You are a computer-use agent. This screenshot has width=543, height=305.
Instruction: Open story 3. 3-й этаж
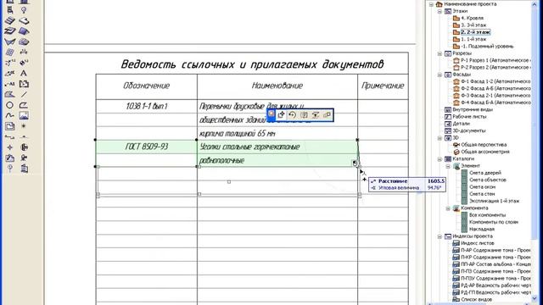(473, 25)
